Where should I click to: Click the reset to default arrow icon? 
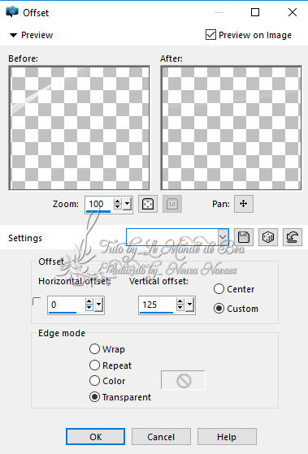pyautogui.click(x=293, y=237)
